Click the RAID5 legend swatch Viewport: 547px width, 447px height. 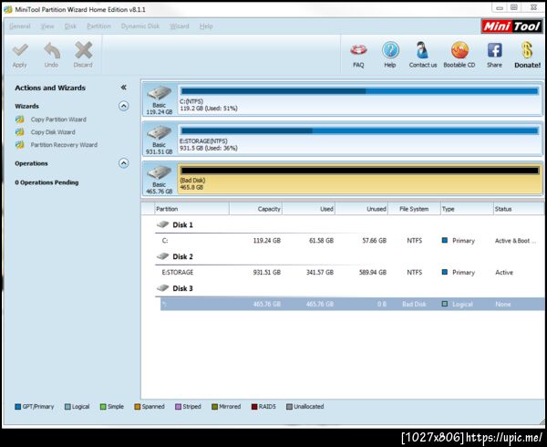pyautogui.click(x=254, y=407)
